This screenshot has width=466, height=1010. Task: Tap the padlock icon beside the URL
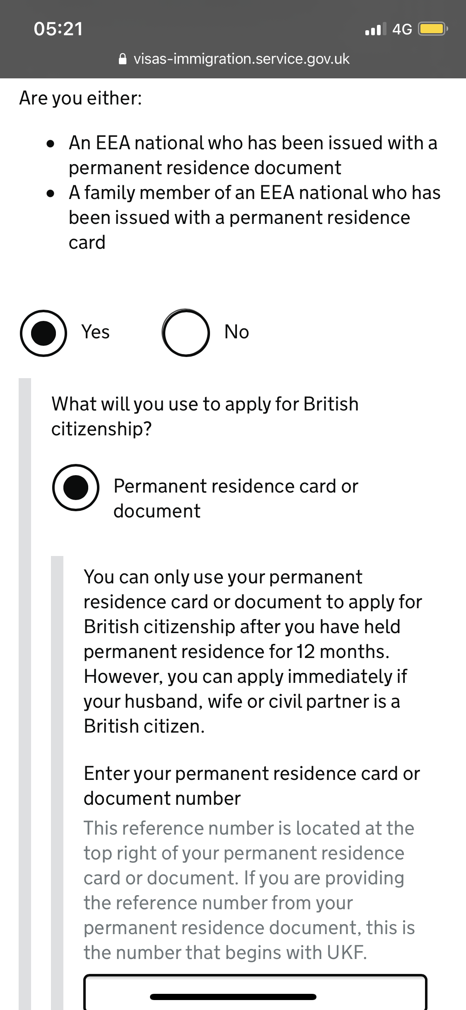[x=123, y=59]
